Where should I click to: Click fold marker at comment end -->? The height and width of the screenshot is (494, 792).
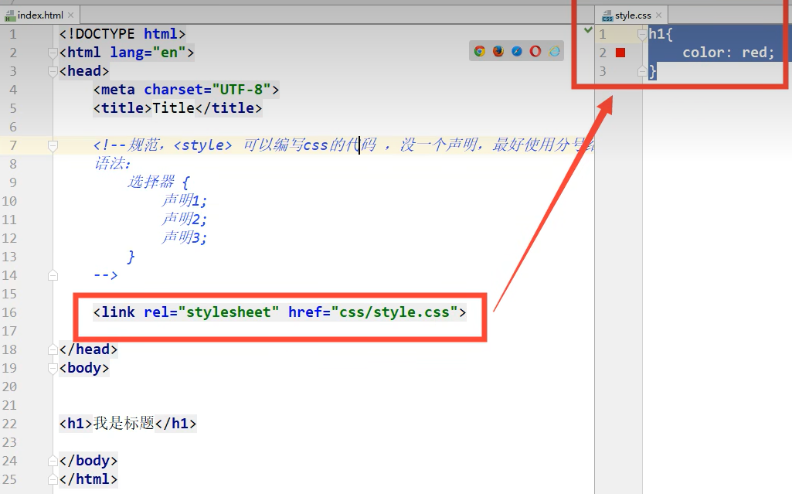pyautogui.click(x=53, y=275)
